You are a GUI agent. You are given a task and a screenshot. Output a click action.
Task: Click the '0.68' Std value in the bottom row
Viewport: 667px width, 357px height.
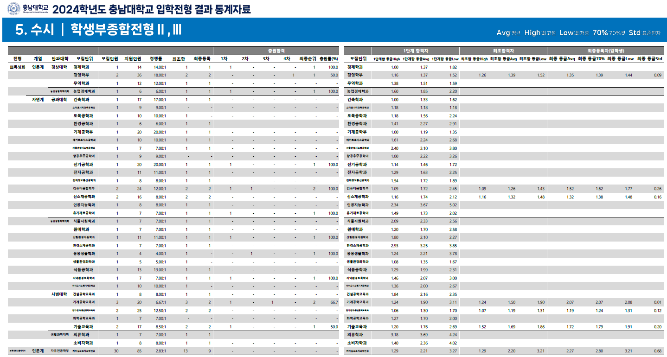pyautogui.click(x=658, y=351)
